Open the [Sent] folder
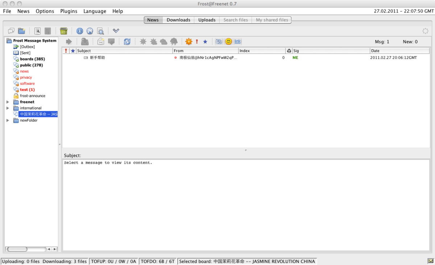 (22, 53)
